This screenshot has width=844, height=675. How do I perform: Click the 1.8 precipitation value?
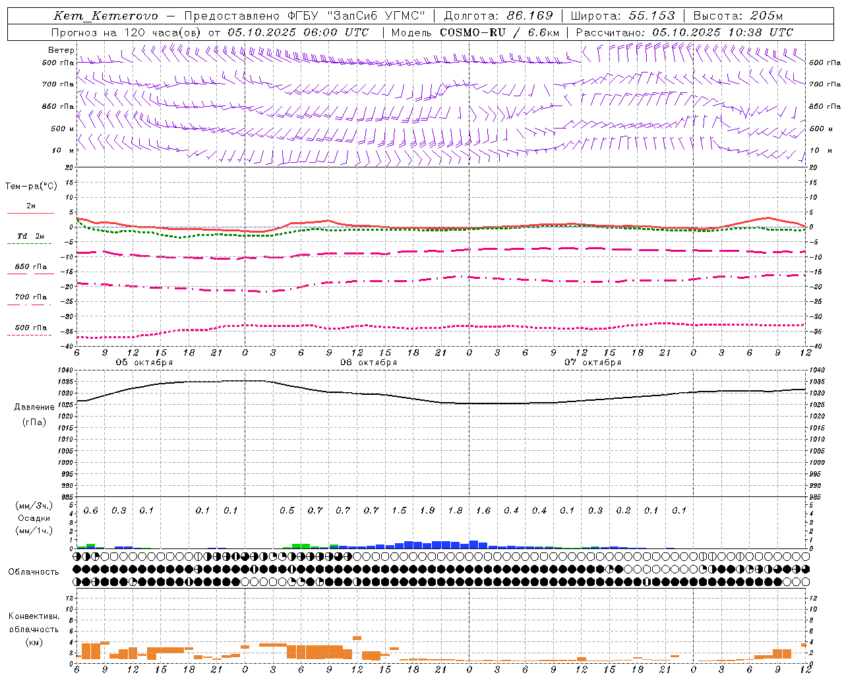[x=455, y=511]
